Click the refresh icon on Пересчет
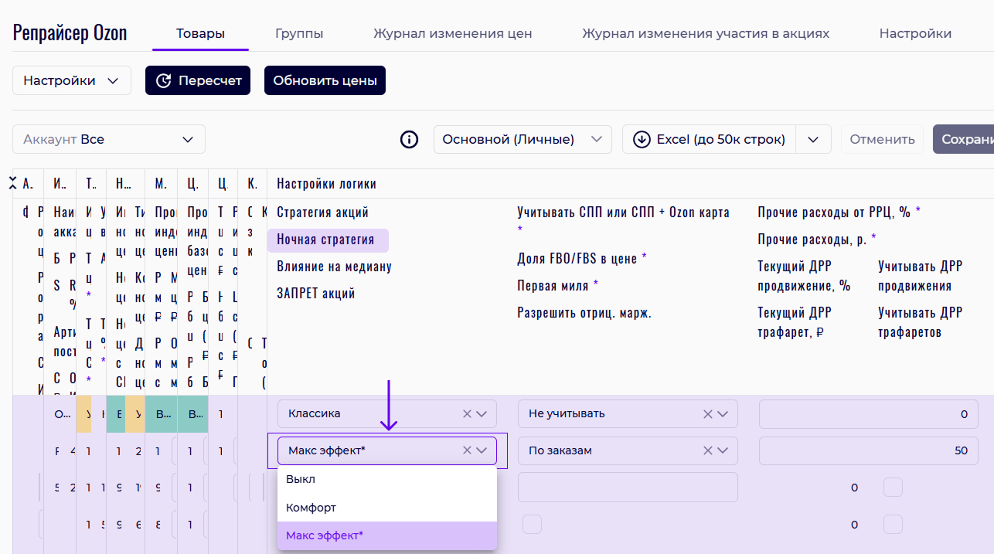 [x=163, y=80]
